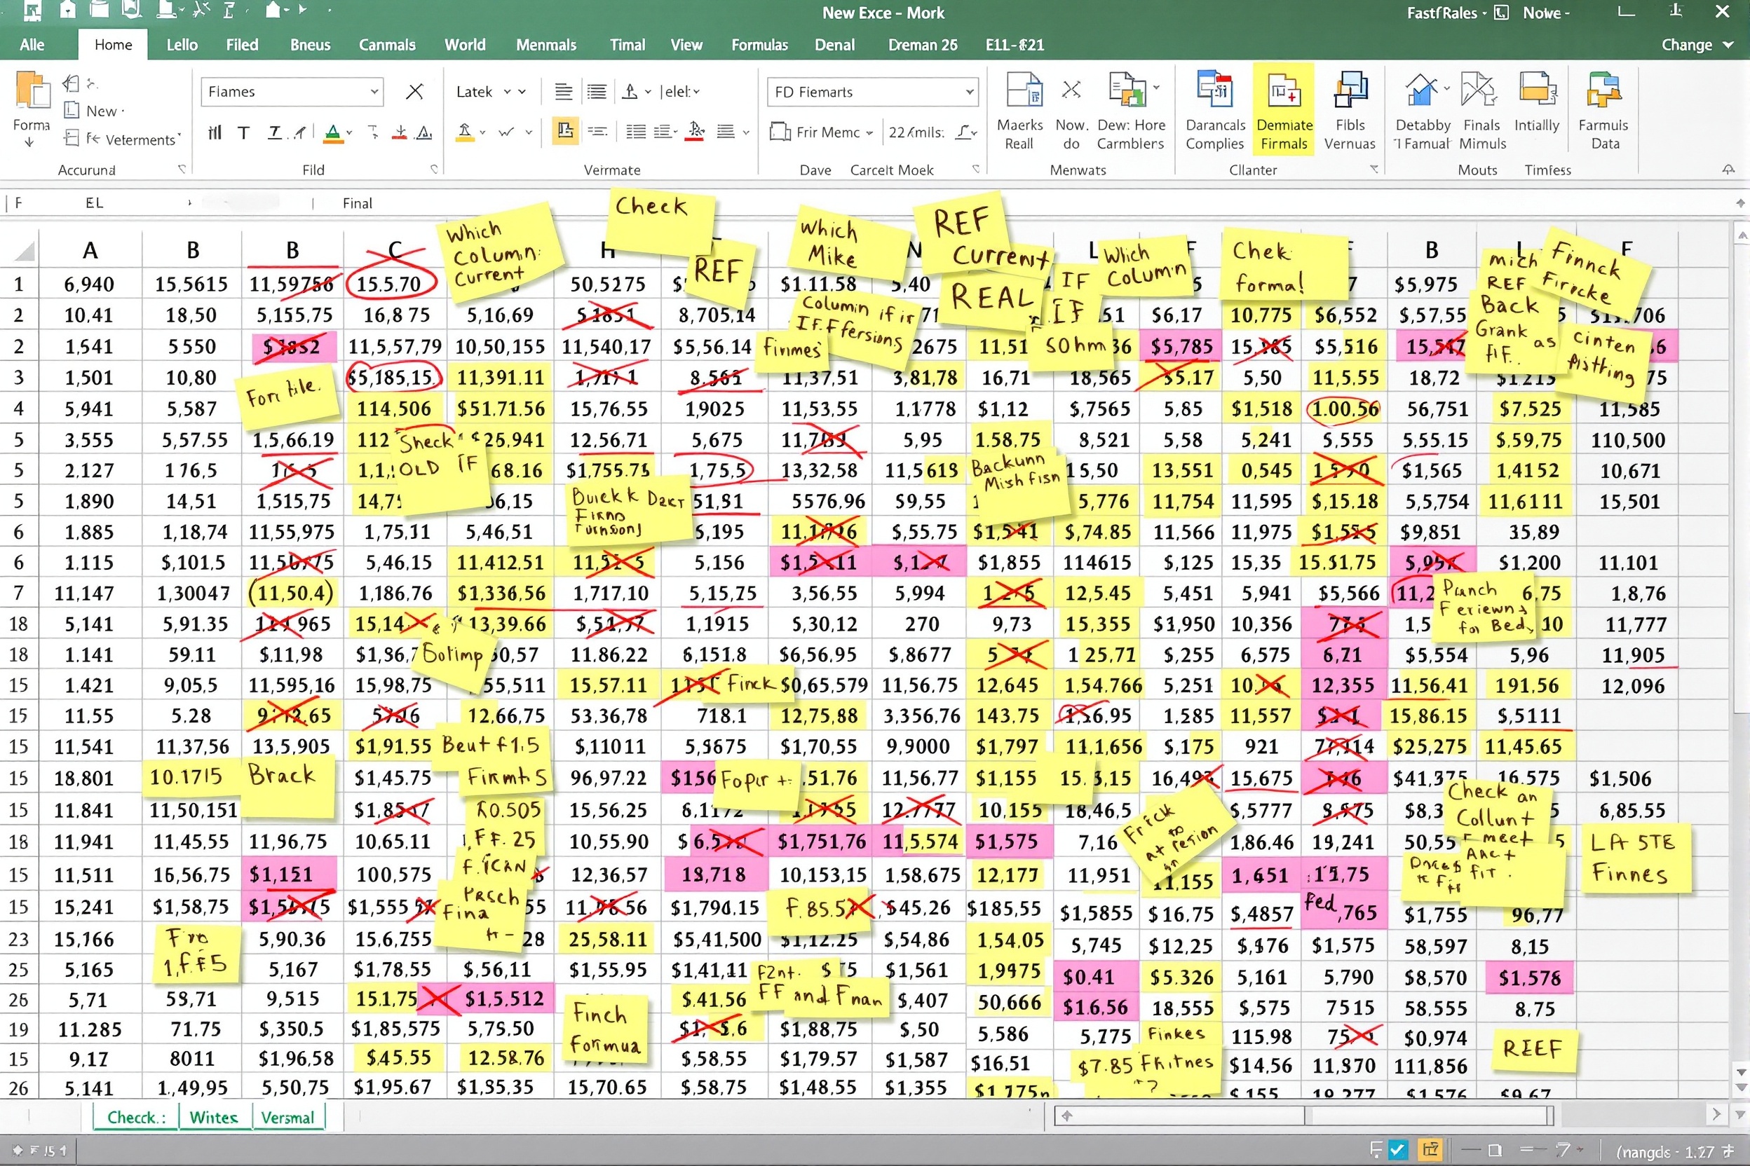Viewport: 1750px width, 1166px height.
Task: Toggle the highlighted wrap-text option in Veirmate group
Action: pos(564,131)
